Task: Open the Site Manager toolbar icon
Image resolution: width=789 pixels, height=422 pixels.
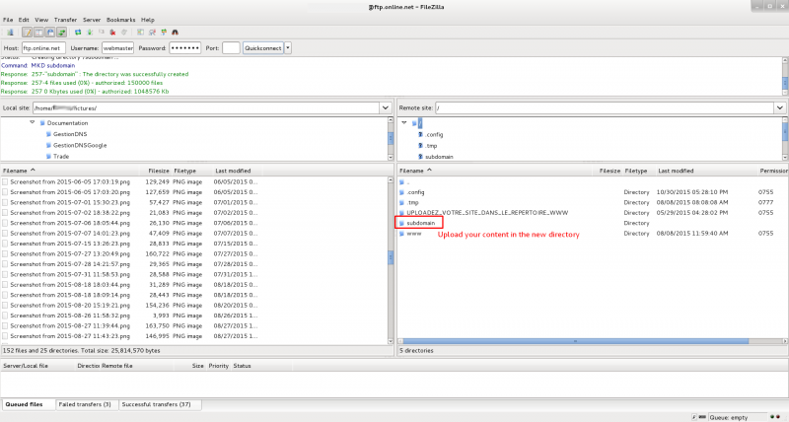Action: click(x=9, y=32)
